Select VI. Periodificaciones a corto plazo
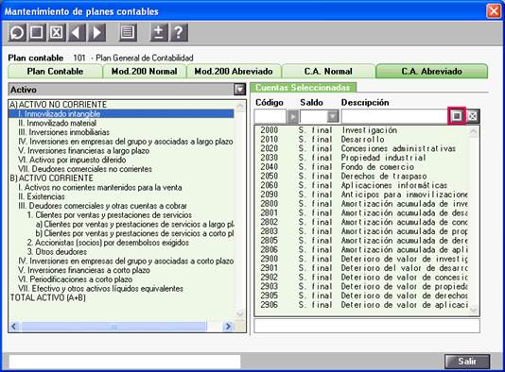The width and height of the screenshot is (505, 372). (75, 279)
